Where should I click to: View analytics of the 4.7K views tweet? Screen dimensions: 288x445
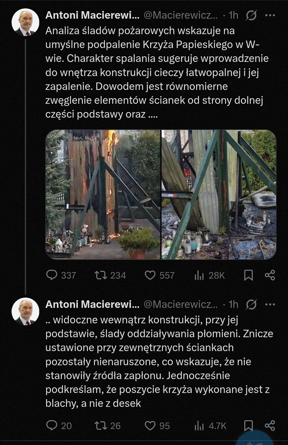(x=199, y=426)
